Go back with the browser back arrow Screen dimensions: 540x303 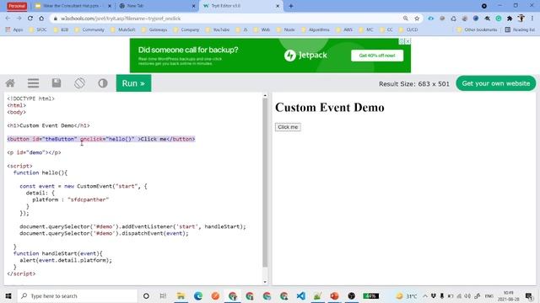(8, 19)
